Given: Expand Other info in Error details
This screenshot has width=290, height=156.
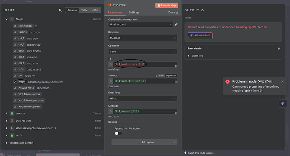Looking at the screenshot, I should [x=198, y=56].
